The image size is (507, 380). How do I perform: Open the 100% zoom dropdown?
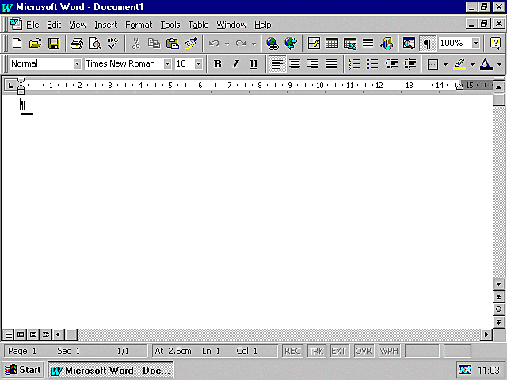tap(475, 43)
